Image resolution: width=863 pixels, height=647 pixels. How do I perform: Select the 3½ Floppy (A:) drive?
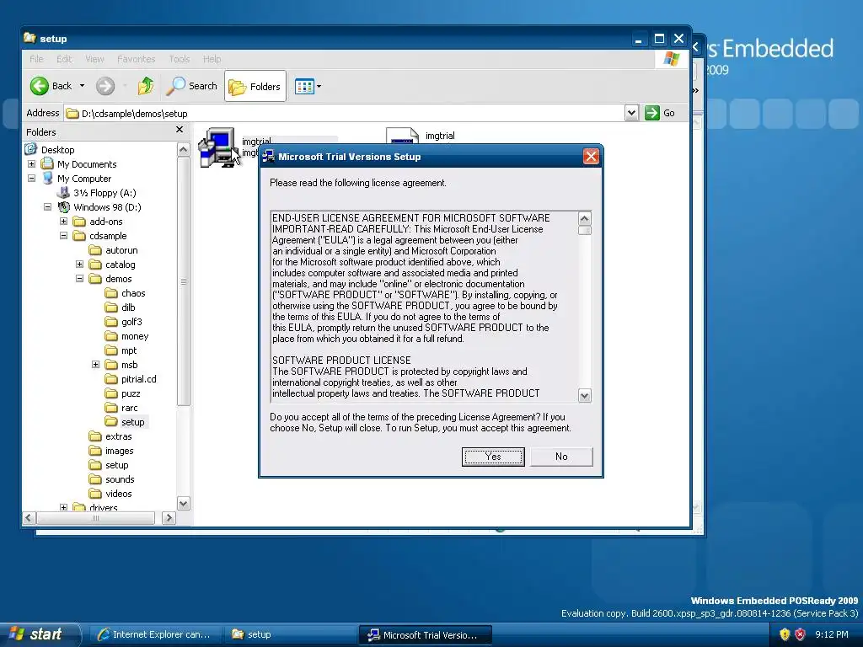[105, 193]
